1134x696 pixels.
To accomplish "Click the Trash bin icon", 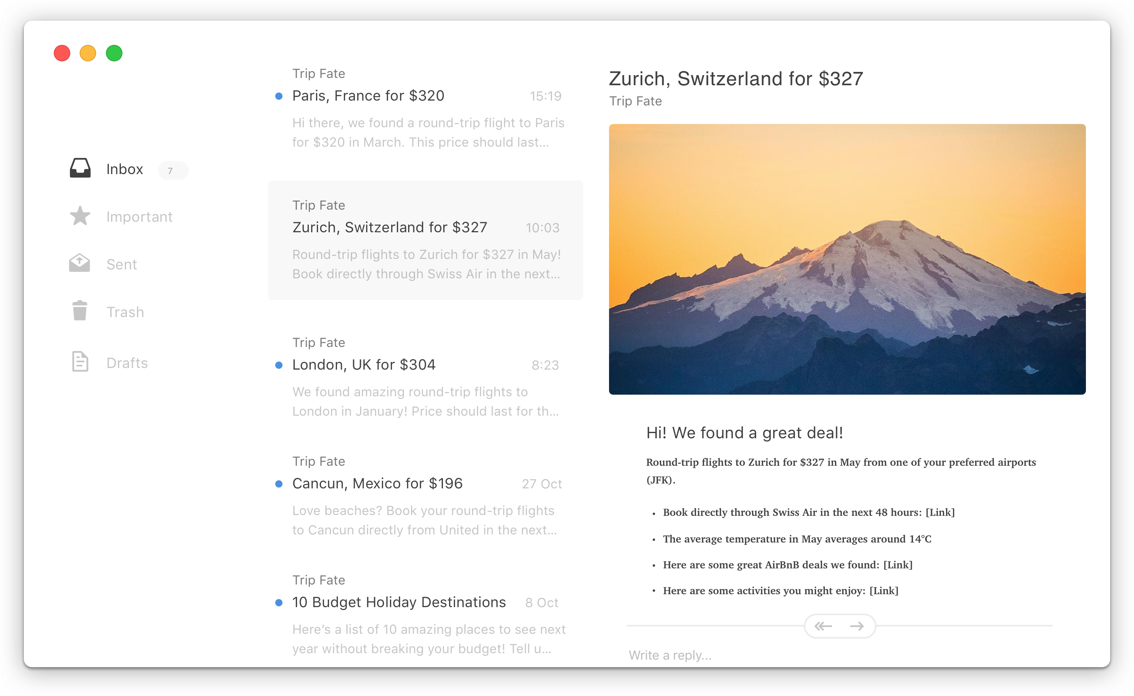I will pos(80,311).
